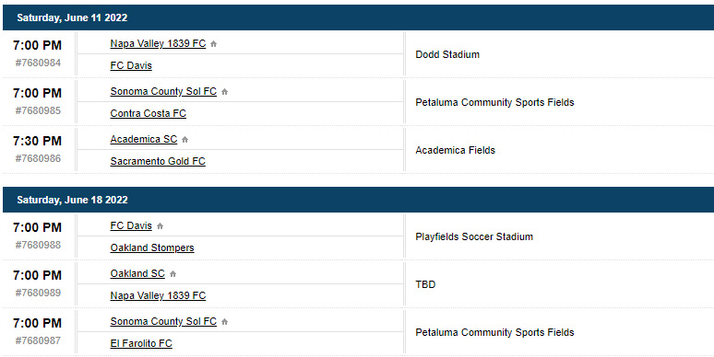Screen dimensions: 714x357
Task: Open FC Davis away team link under Napa Valley
Action: pyautogui.click(x=131, y=65)
